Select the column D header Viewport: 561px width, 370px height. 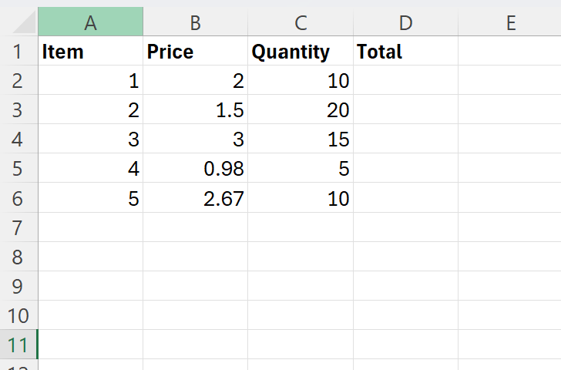(x=405, y=22)
